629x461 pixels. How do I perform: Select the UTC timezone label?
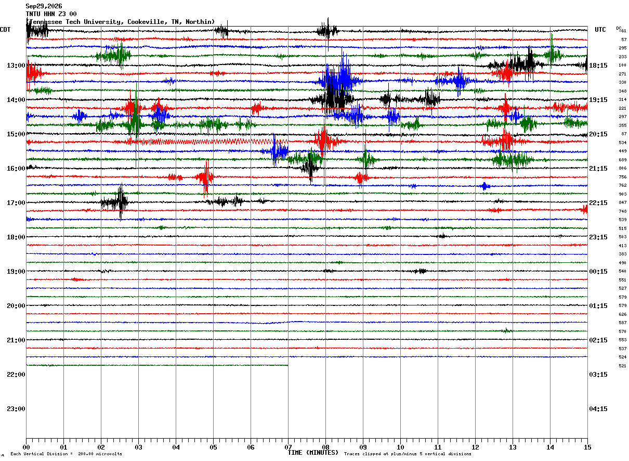pyautogui.click(x=600, y=30)
